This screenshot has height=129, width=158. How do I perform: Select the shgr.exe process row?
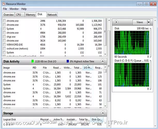pos(53,37)
